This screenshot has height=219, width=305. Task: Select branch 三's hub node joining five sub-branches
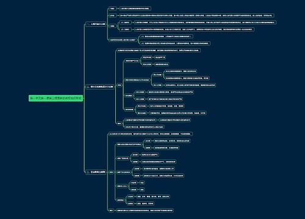pos(111,172)
